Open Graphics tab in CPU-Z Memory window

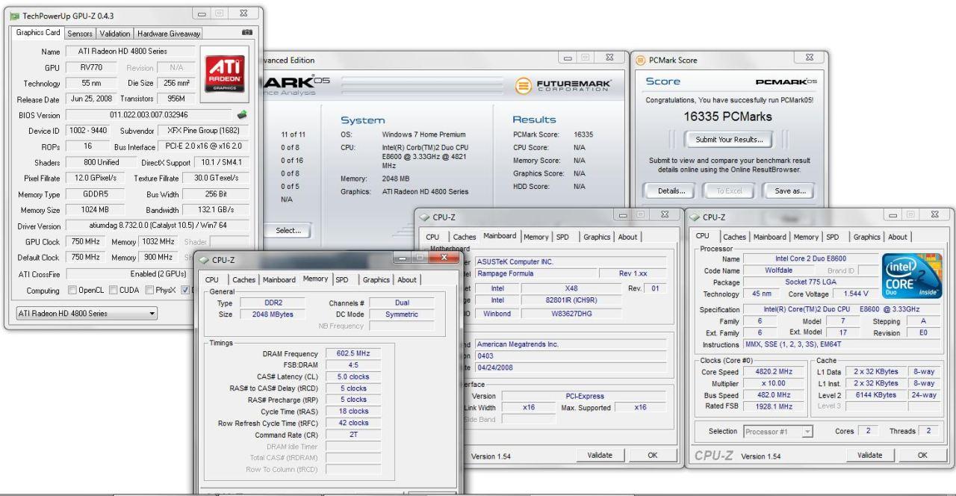tap(376, 279)
